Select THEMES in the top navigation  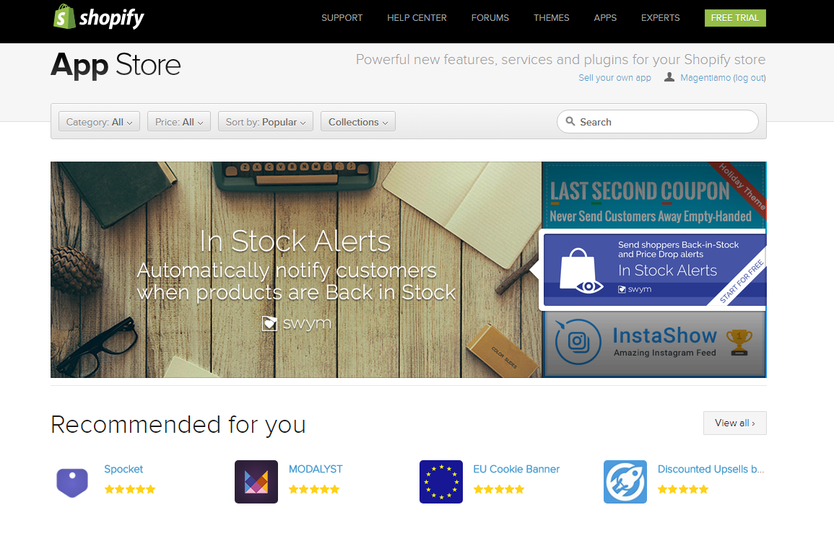click(551, 17)
